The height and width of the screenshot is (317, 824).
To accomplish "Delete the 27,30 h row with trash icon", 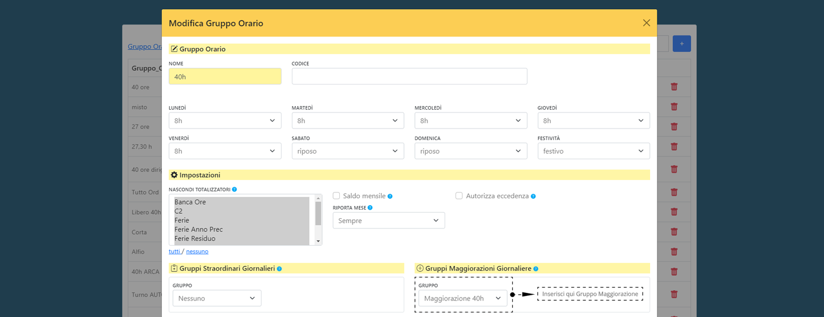I will pos(674,146).
